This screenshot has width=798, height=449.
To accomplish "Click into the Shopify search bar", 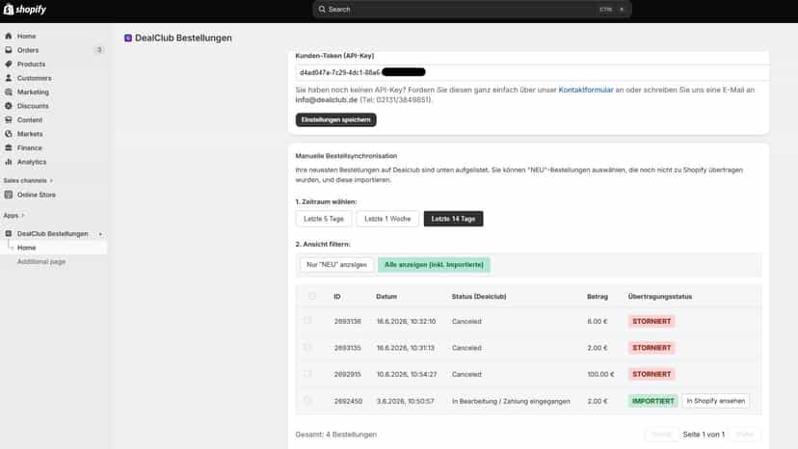I will point(472,10).
